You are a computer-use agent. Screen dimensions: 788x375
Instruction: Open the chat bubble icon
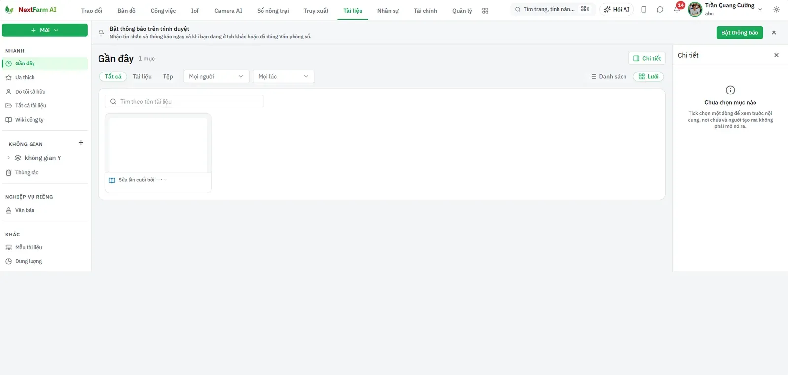click(x=660, y=9)
